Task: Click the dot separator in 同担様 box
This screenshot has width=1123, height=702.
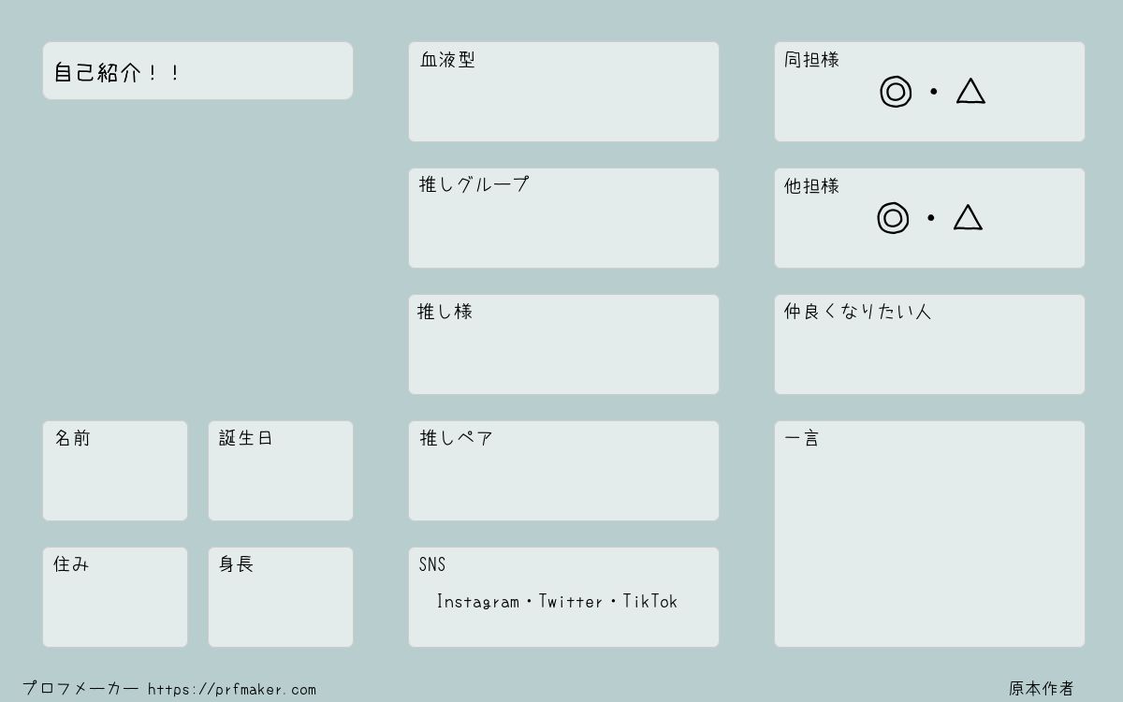Action: pyautogui.click(x=933, y=92)
